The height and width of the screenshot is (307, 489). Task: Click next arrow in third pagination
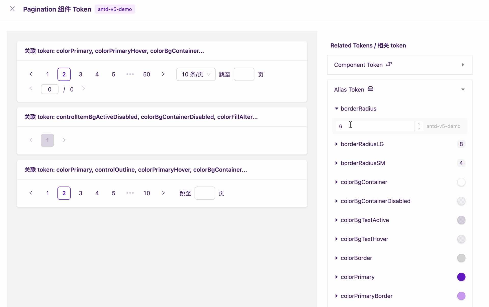coord(163,193)
